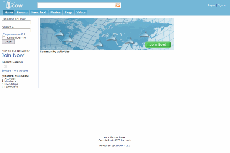
Task: Open the Browse more people link
Action: (x=15, y=71)
